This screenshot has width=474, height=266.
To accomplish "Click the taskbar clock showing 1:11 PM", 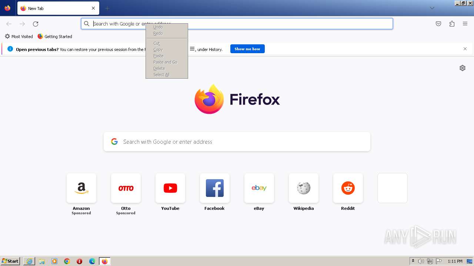I will click(455, 261).
